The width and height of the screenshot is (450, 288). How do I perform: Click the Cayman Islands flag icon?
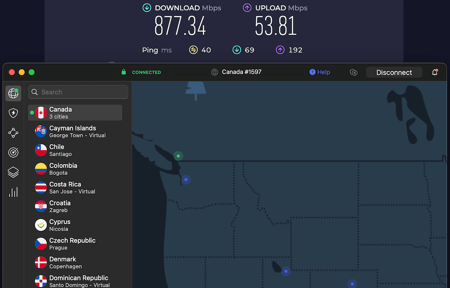point(41,131)
